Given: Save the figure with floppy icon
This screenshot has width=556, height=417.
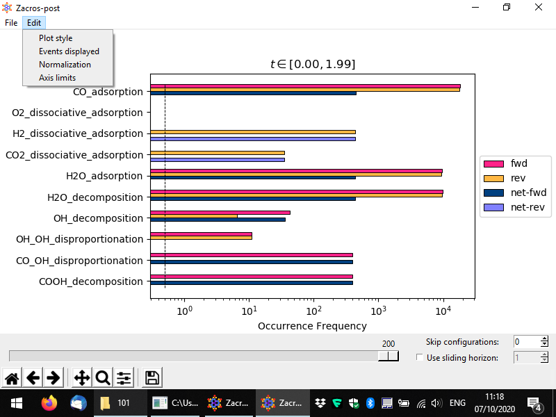Looking at the screenshot, I should click(152, 378).
